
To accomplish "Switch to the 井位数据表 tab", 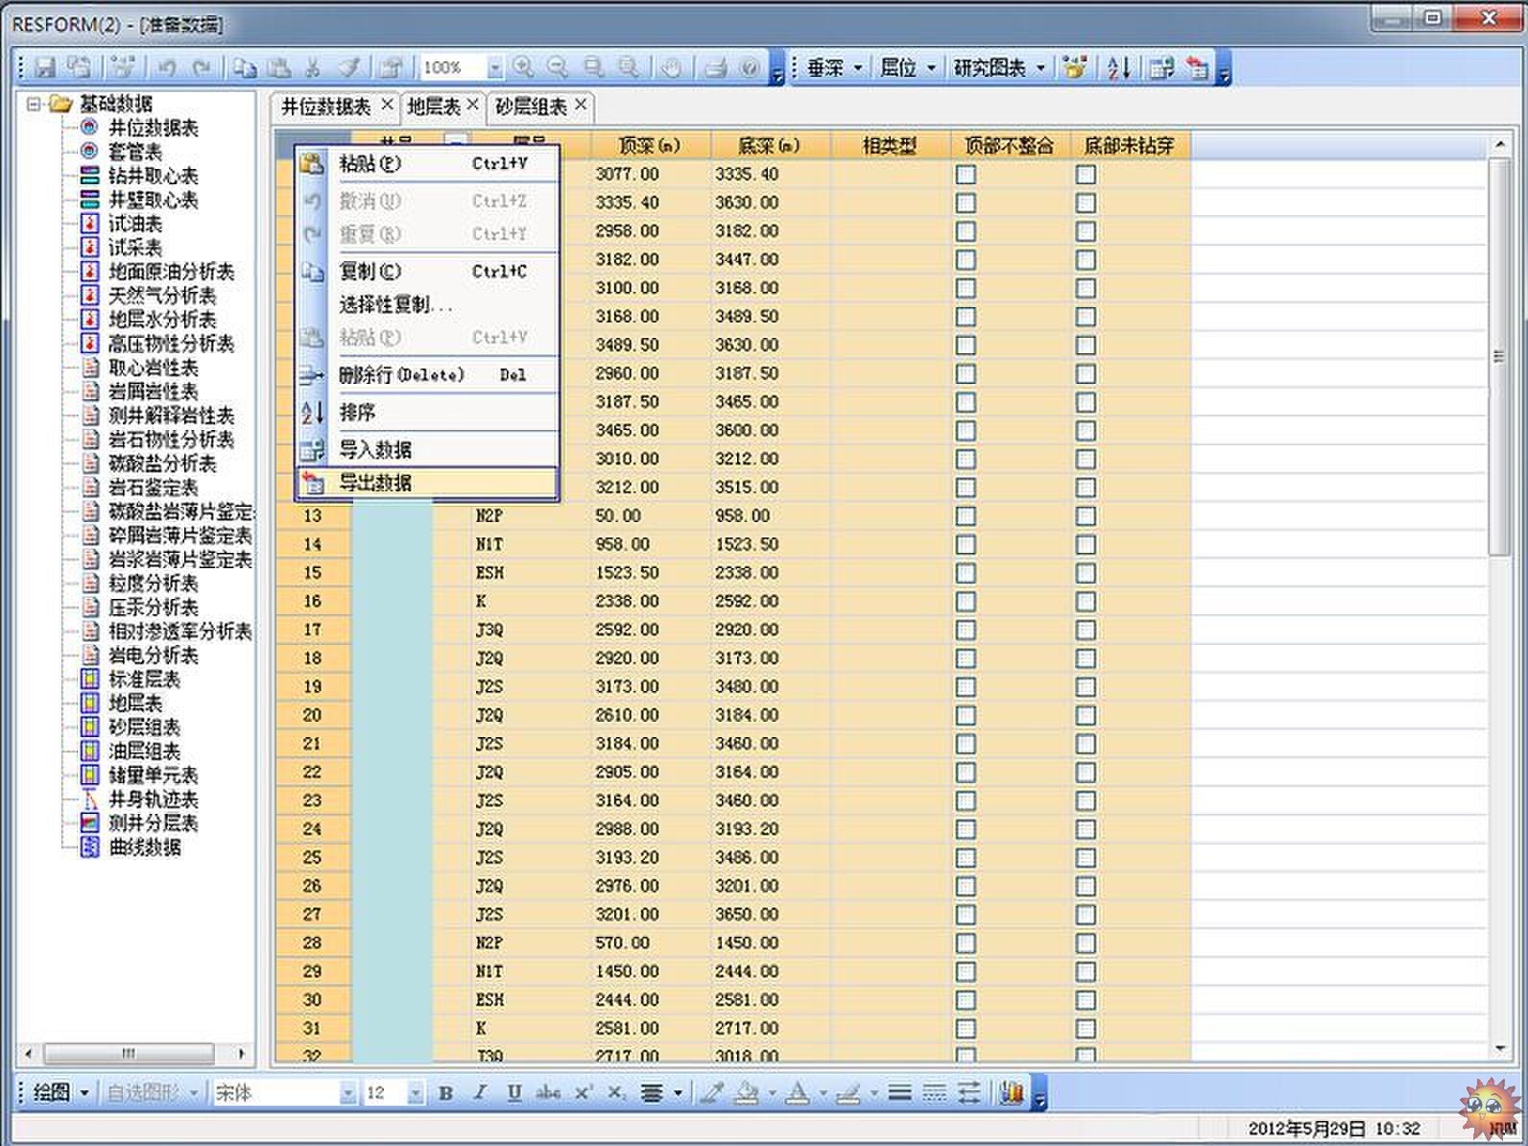I will tap(325, 107).
